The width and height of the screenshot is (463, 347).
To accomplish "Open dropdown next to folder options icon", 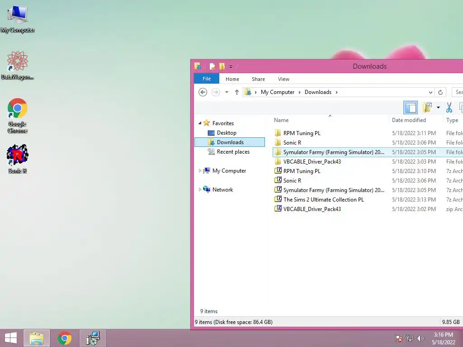I will point(438,108).
